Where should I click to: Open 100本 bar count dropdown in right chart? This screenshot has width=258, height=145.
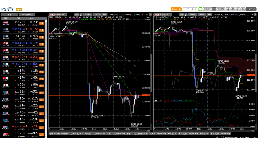(x=202, y=15)
